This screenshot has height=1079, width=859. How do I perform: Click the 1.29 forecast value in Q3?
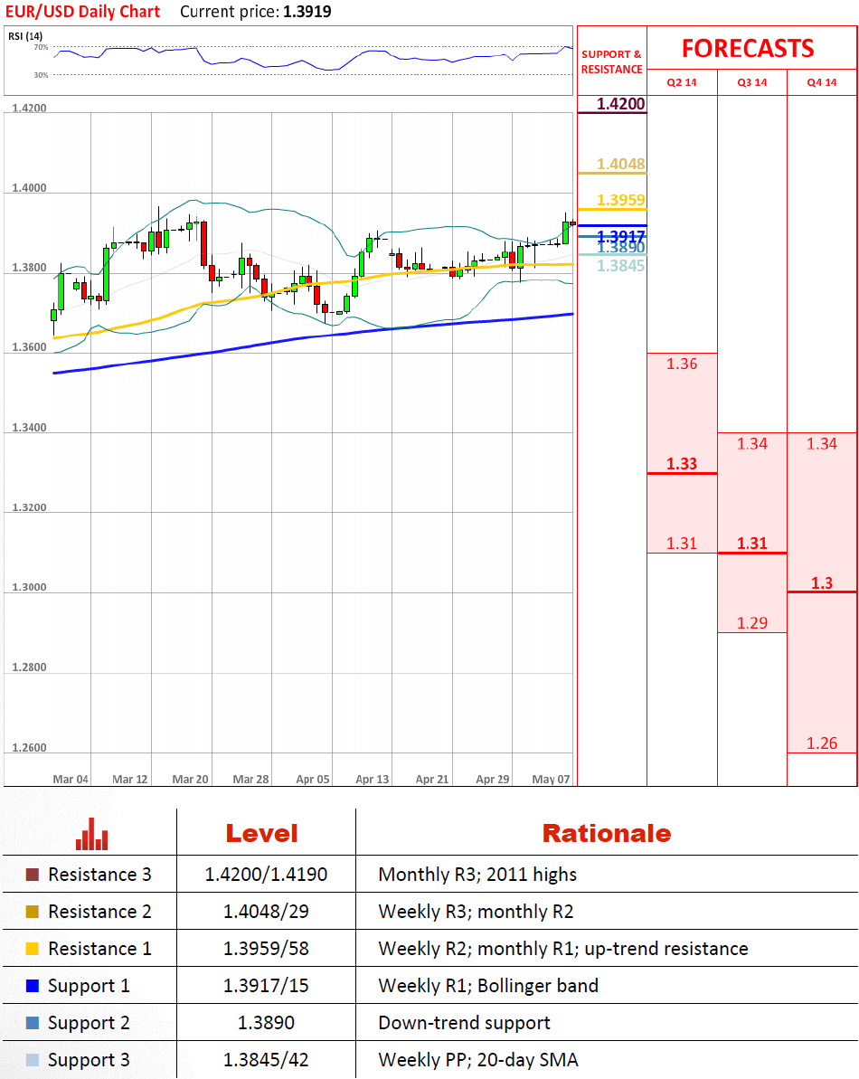pyautogui.click(x=751, y=623)
